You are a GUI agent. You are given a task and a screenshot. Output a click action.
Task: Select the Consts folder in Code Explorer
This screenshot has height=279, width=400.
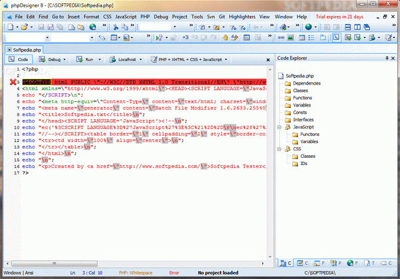(300, 113)
